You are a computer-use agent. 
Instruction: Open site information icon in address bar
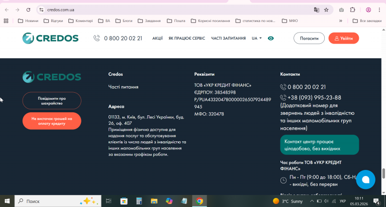click(x=41, y=10)
